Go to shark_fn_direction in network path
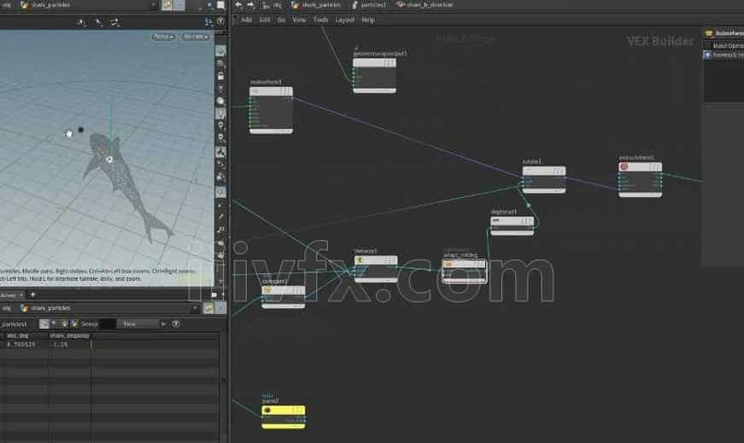Screen dimensions: 744x443 (x=425, y=5)
